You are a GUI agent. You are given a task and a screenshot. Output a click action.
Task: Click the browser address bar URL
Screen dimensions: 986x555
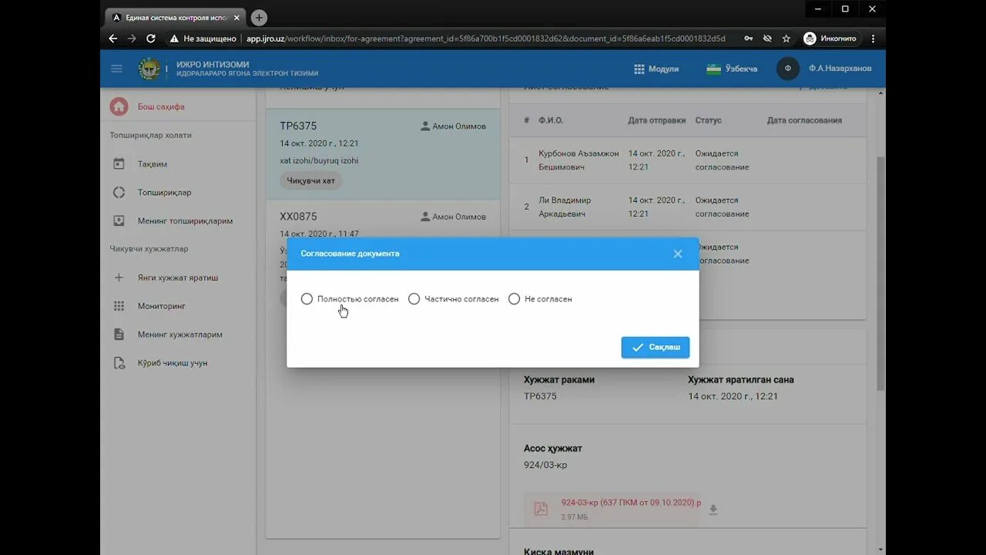[485, 39]
